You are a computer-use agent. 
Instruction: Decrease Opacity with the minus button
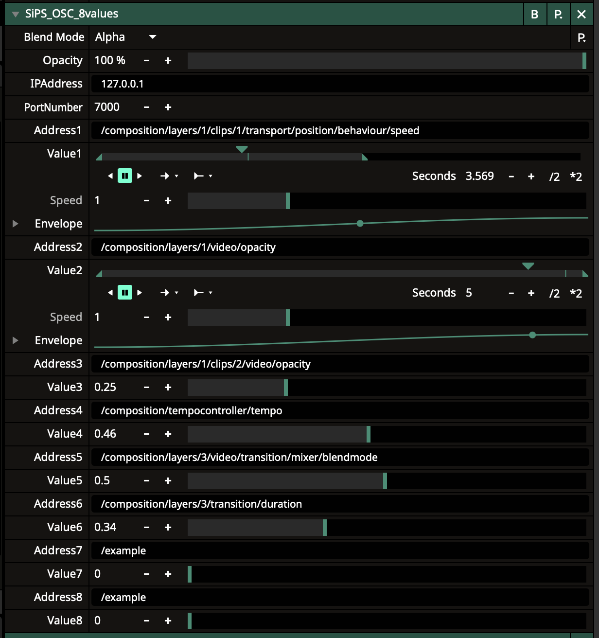[146, 61]
